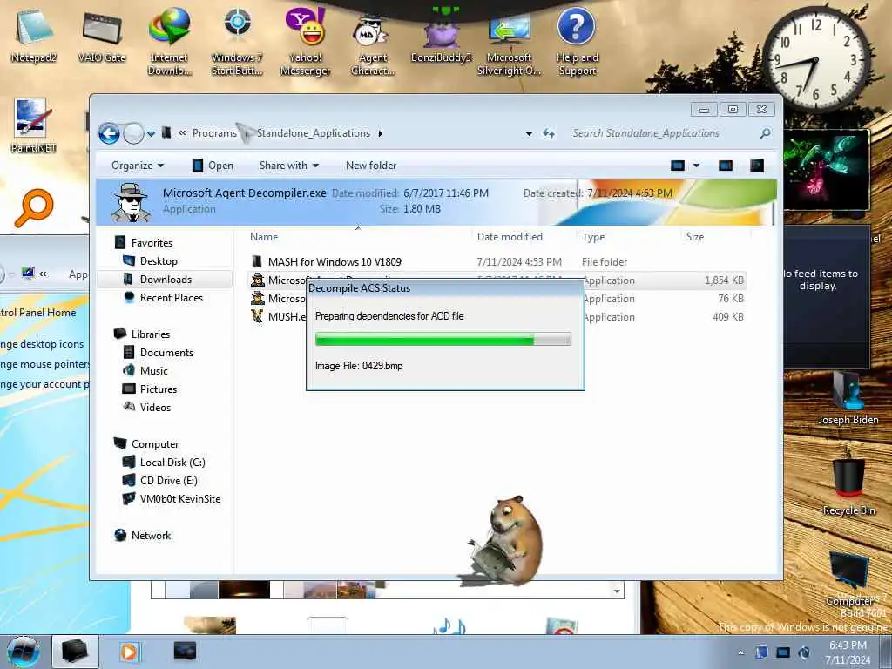This screenshot has width=892, height=669.
Task: Open the Organize dropdown menu
Action: [x=138, y=166]
